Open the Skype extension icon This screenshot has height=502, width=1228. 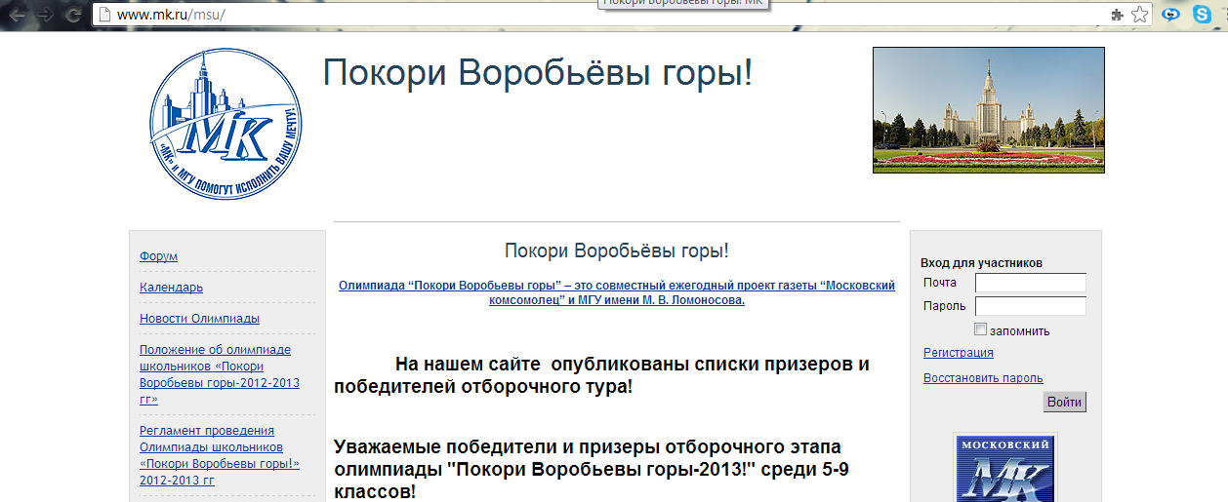pyautogui.click(x=1202, y=15)
